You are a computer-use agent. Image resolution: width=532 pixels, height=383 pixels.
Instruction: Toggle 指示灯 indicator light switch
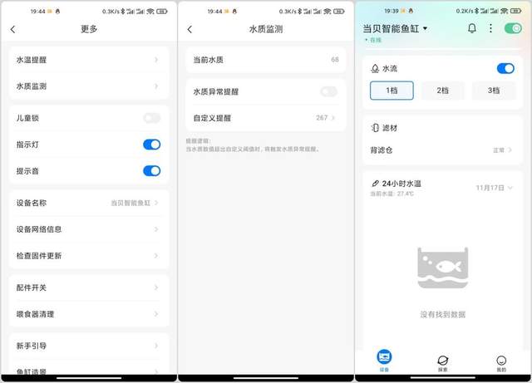click(151, 145)
